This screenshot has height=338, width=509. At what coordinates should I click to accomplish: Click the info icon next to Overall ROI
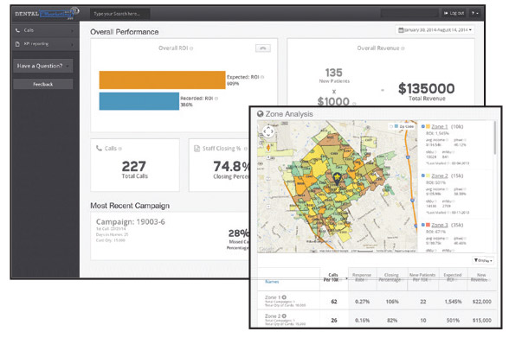coord(191,48)
